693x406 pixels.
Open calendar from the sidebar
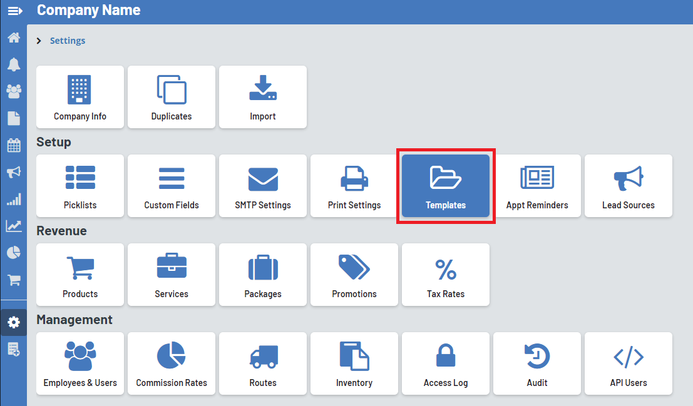point(13,146)
